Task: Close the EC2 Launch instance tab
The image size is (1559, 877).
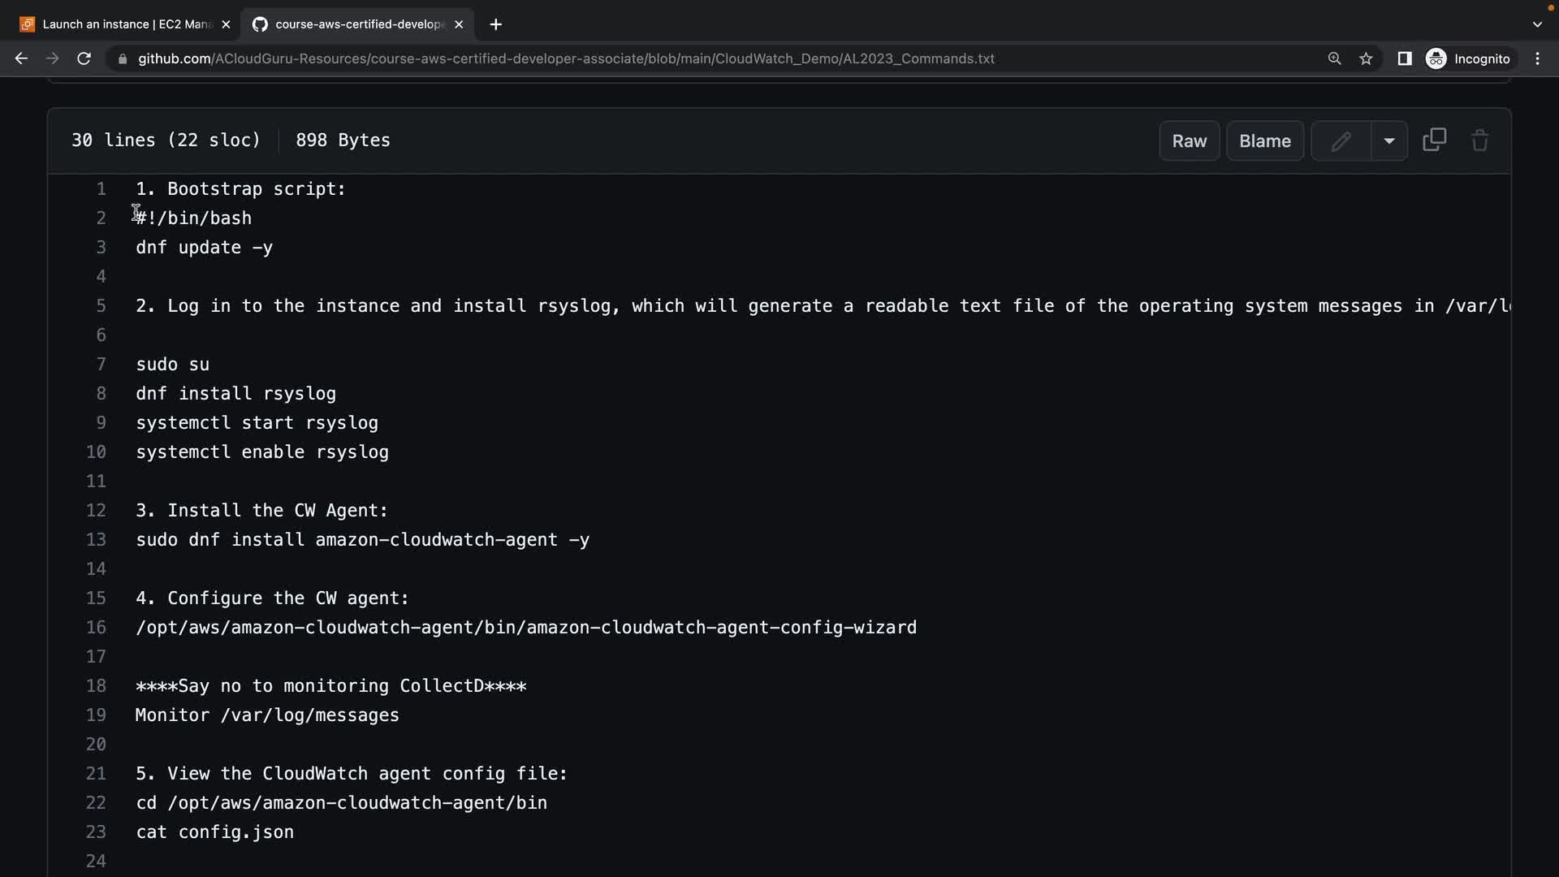Action: tap(226, 24)
